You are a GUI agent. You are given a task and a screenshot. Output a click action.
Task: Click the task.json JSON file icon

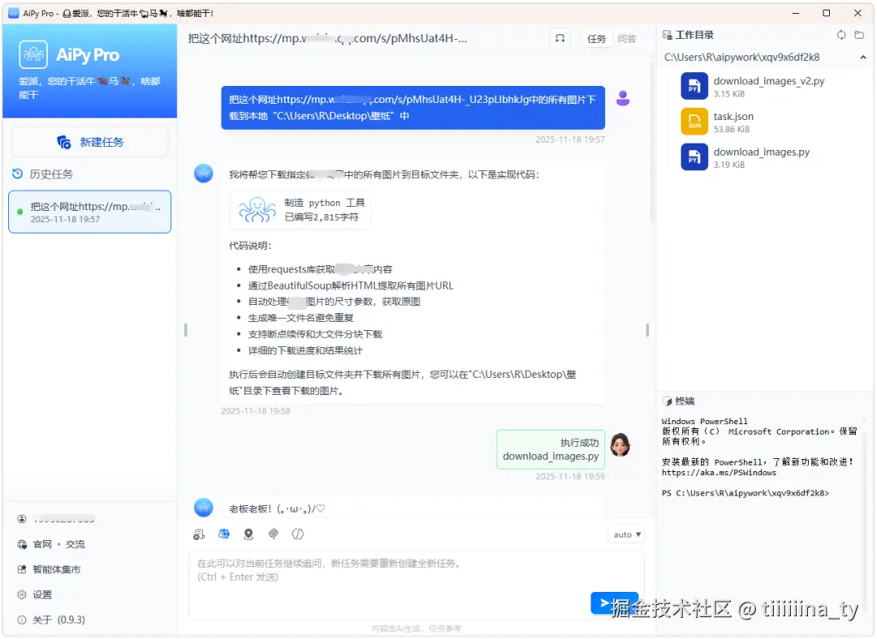(x=693, y=122)
